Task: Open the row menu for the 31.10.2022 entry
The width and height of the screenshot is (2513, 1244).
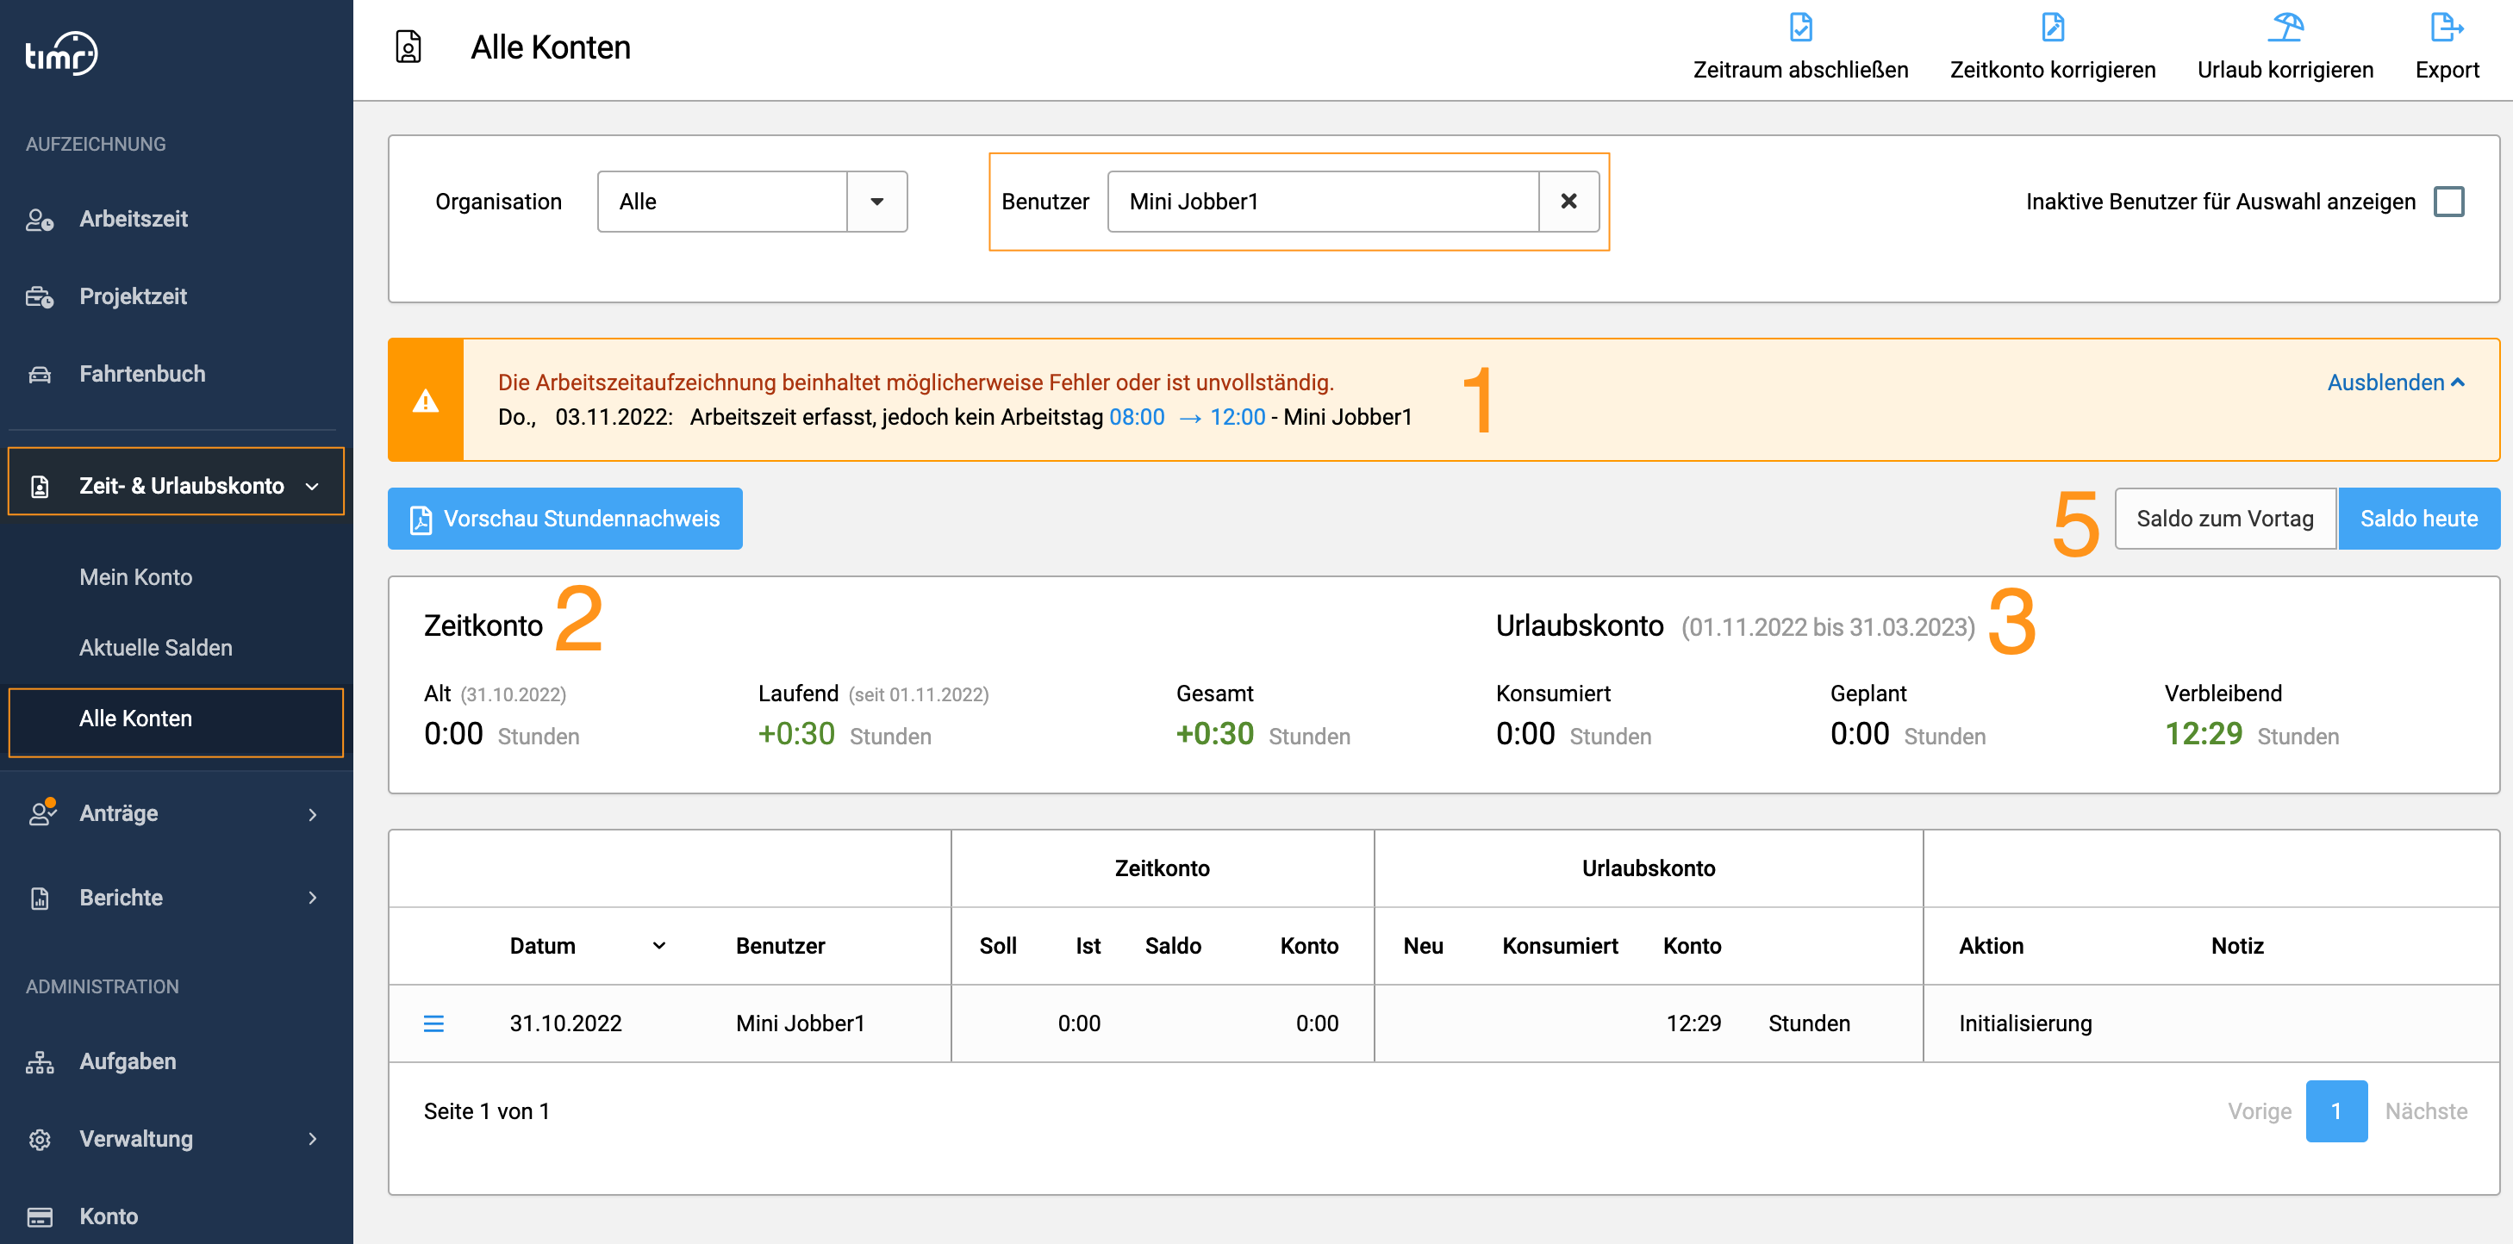Action: (433, 1023)
